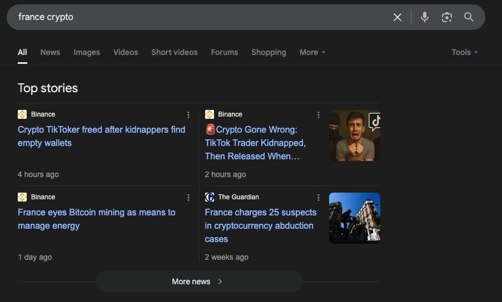Open options for The Guardian story

tap(318, 198)
